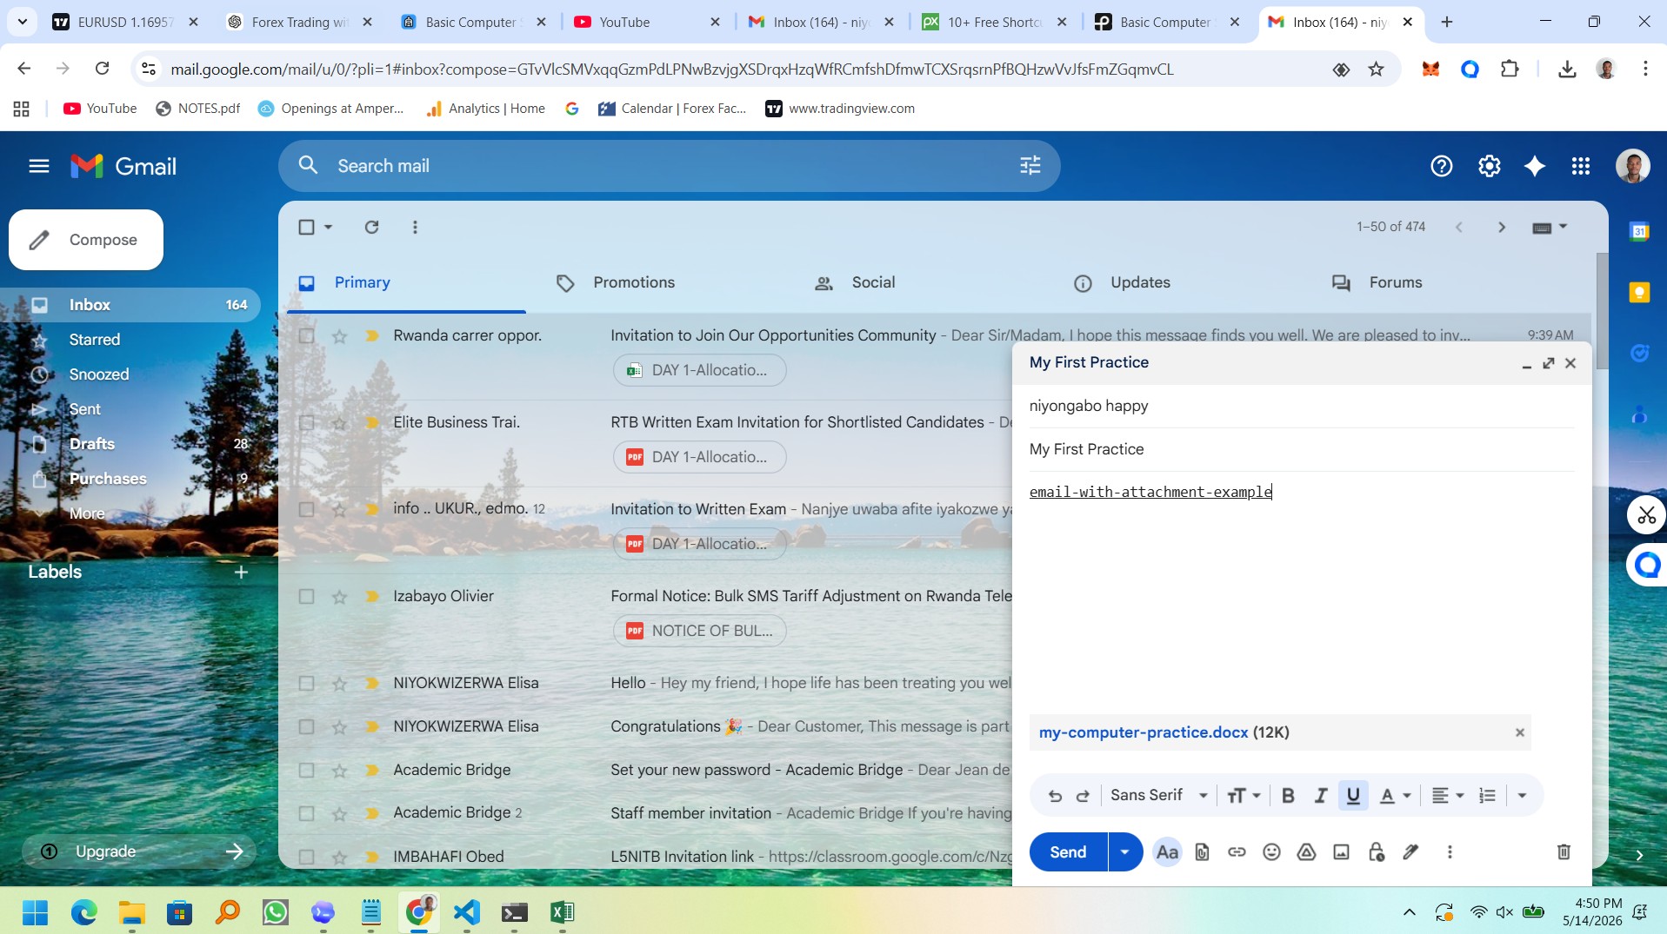
Task: Send the My First Practice email
Action: click(x=1068, y=852)
